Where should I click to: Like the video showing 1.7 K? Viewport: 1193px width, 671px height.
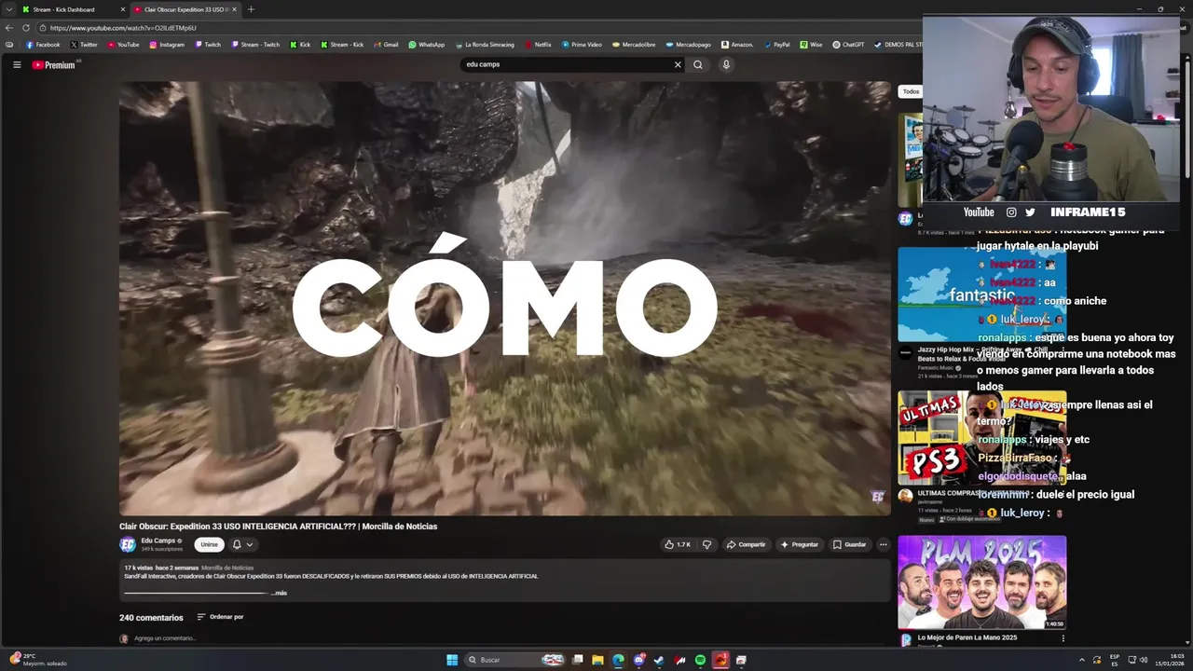tap(678, 544)
